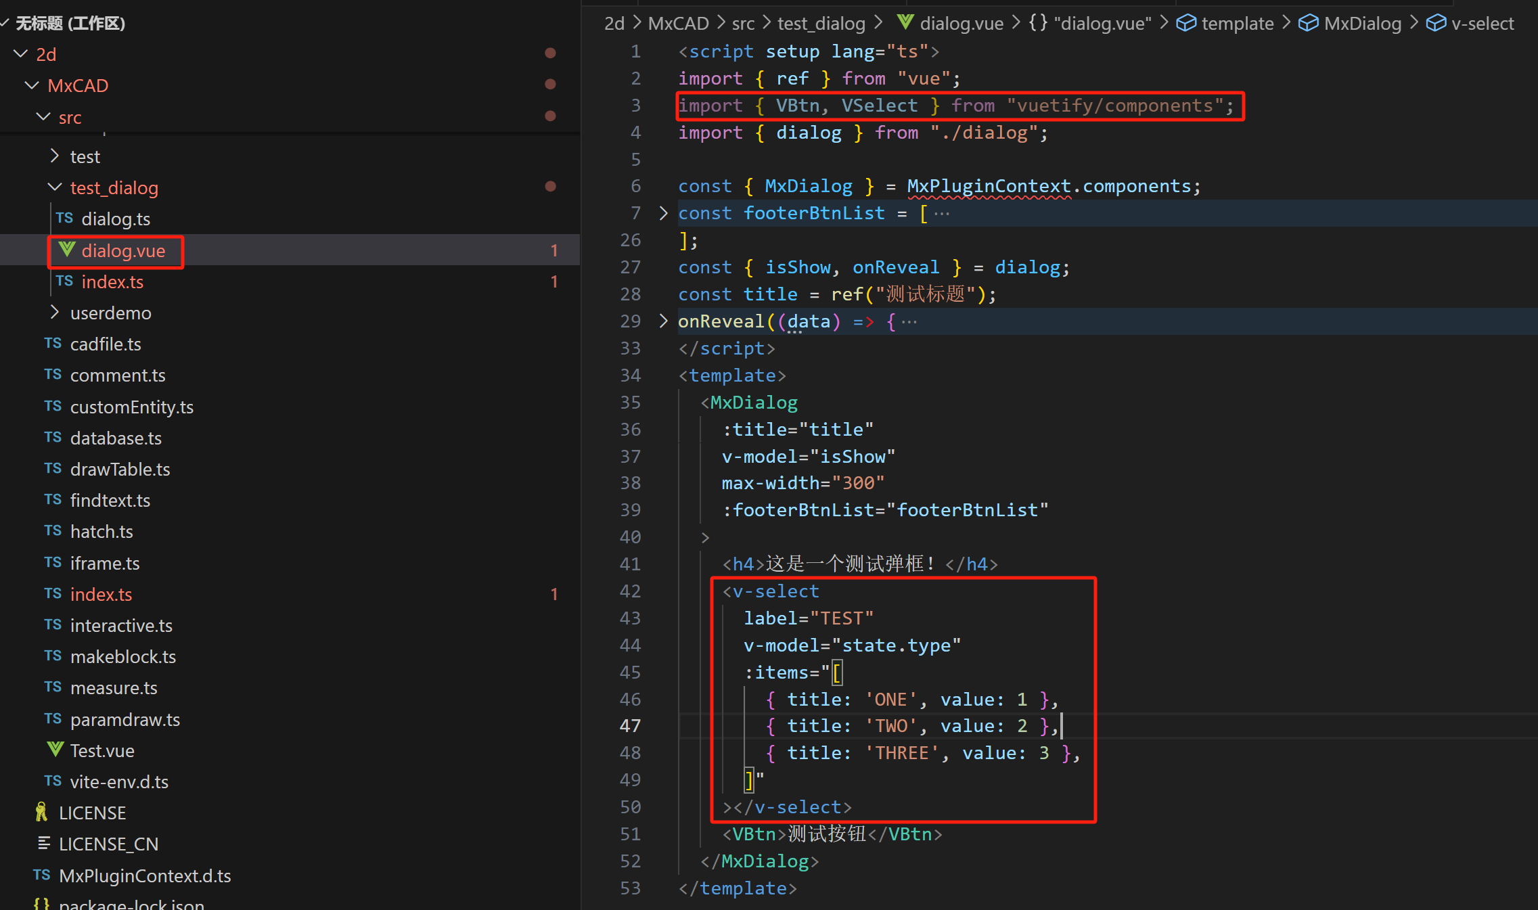Select the MxDialog breadcrumb item
Viewport: 1538px width, 910px height.
click(x=1362, y=23)
